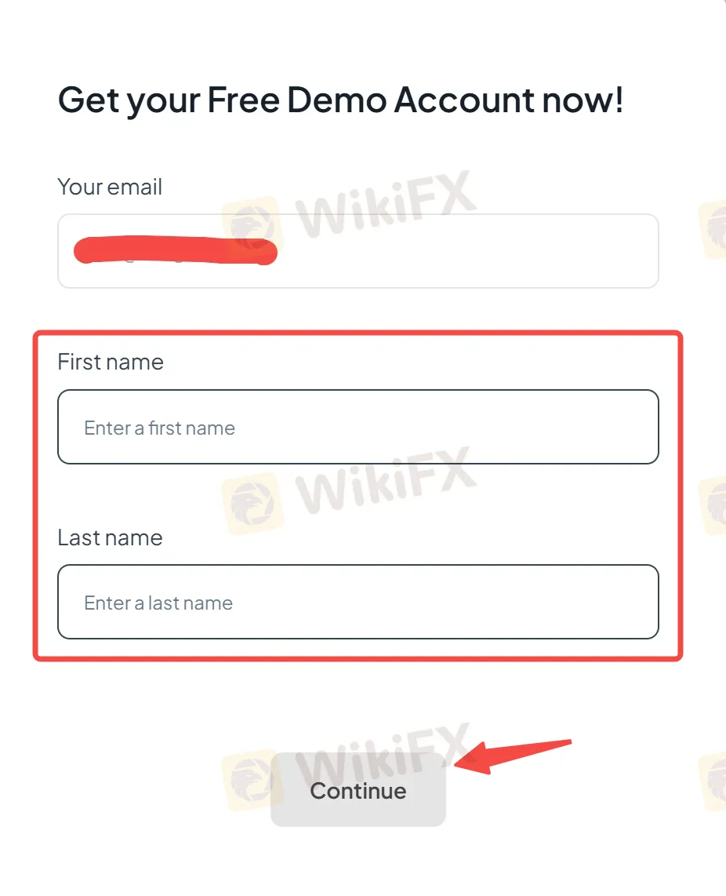Click the 'Last name' label
The image size is (726, 896).
110,537
